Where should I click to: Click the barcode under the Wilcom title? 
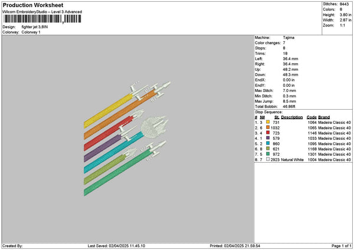42,19
